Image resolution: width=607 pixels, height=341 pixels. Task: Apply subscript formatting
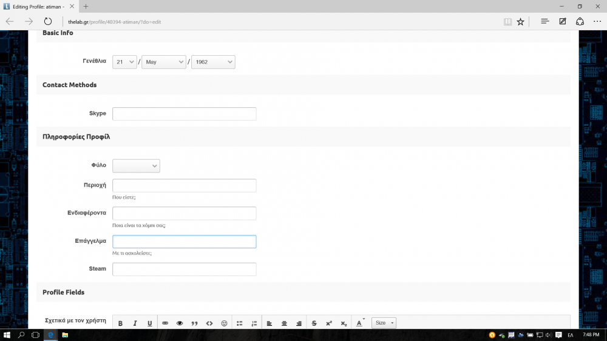pyautogui.click(x=344, y=323)
